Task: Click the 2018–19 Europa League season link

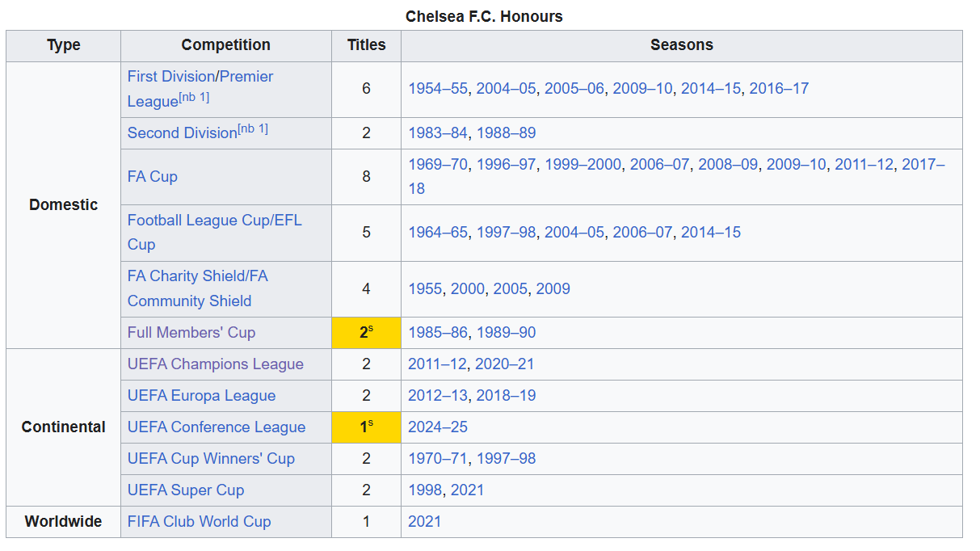Action: [x=507, y=396]
